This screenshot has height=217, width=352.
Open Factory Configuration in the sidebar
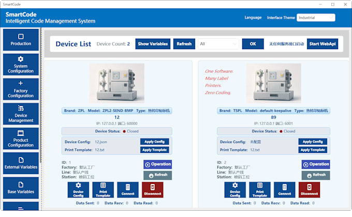point(21,89)
